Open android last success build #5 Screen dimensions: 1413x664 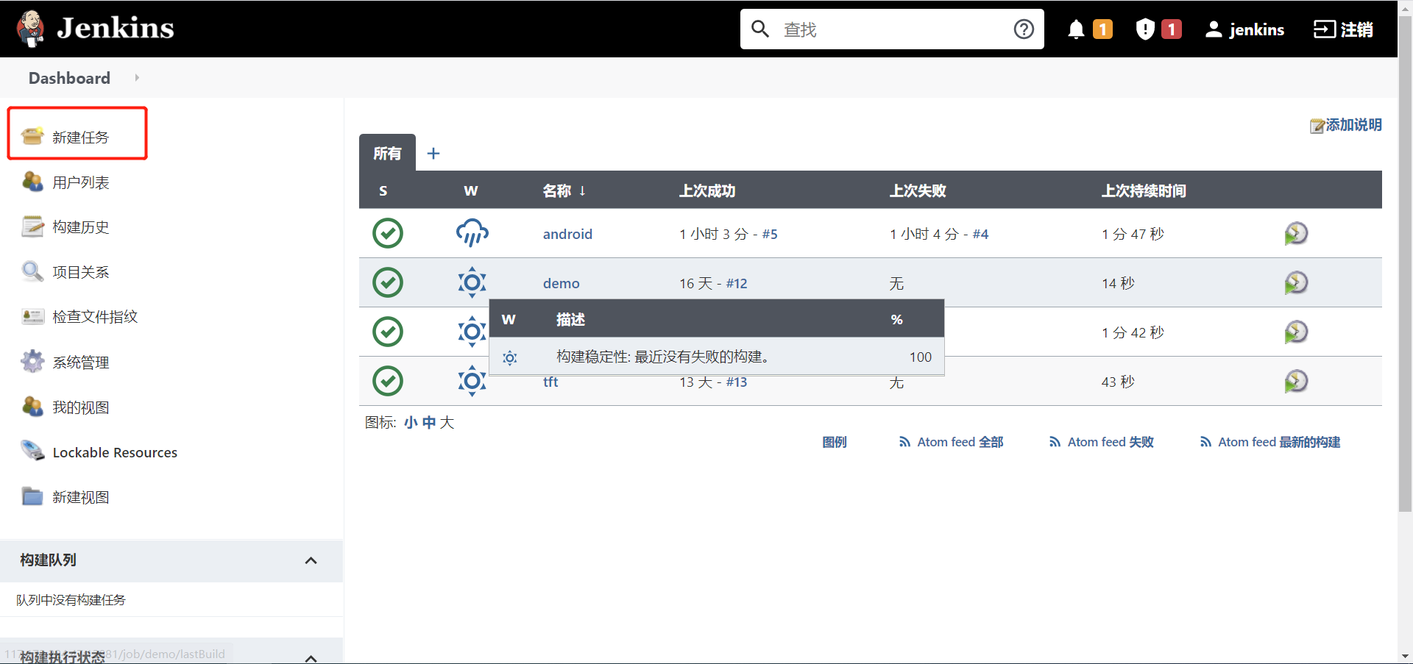click(770, 234)
